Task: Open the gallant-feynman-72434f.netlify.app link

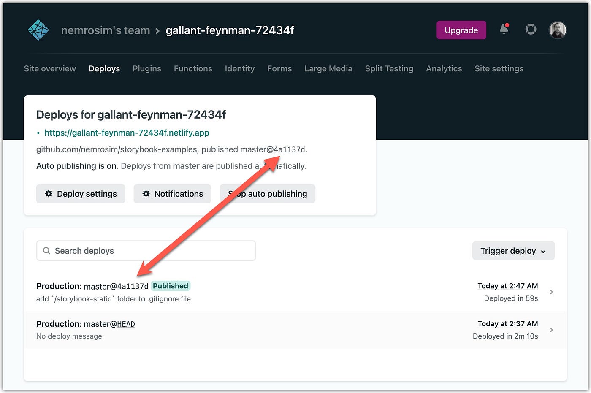Action: point(127,133)
